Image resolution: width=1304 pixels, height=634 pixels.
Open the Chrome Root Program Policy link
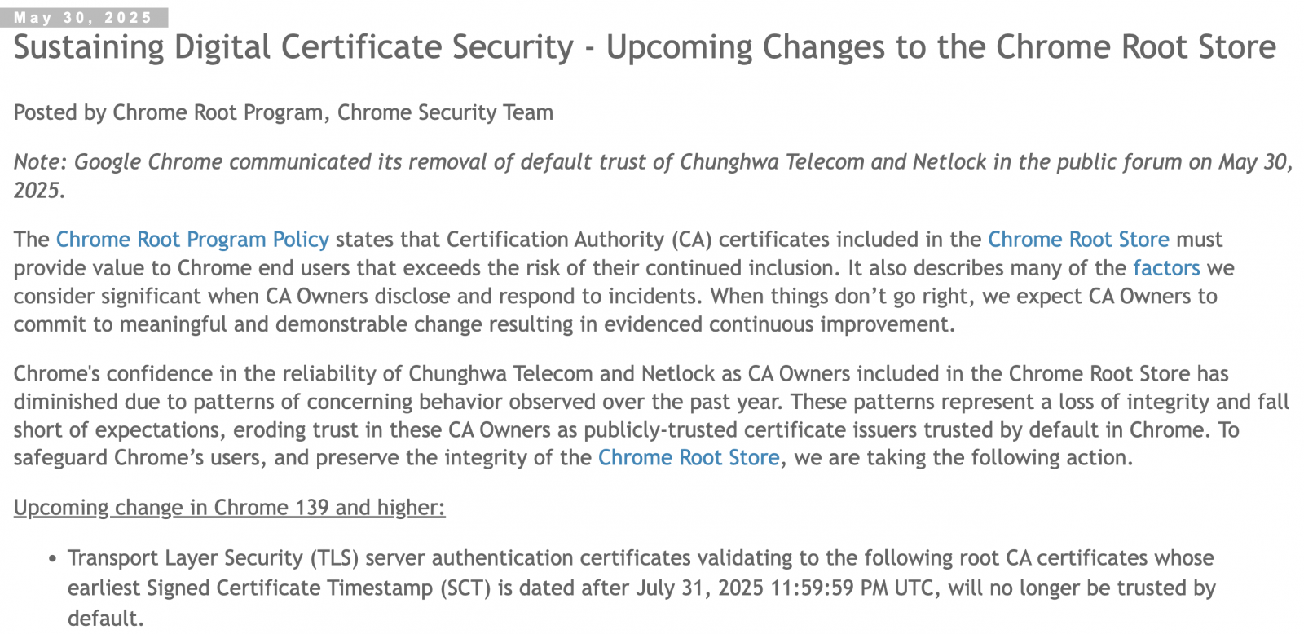tap(192, 240)
